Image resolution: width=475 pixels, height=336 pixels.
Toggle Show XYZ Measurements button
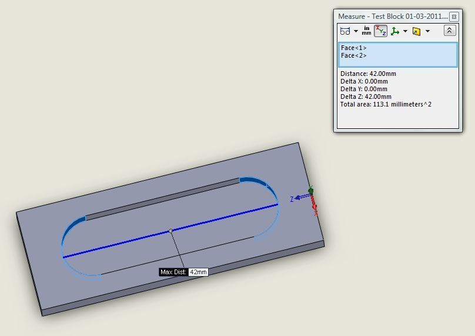380,31
